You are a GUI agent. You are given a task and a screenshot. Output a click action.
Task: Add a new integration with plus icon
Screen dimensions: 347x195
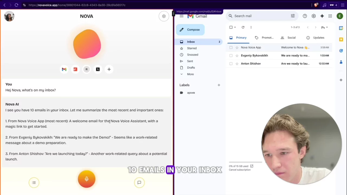pos(109,69)
